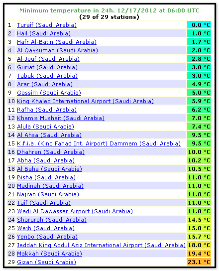Screen dimensions: 219x271
Task: Click the 14.5 °C yellow temperature cell
Action: pos(199,220)
